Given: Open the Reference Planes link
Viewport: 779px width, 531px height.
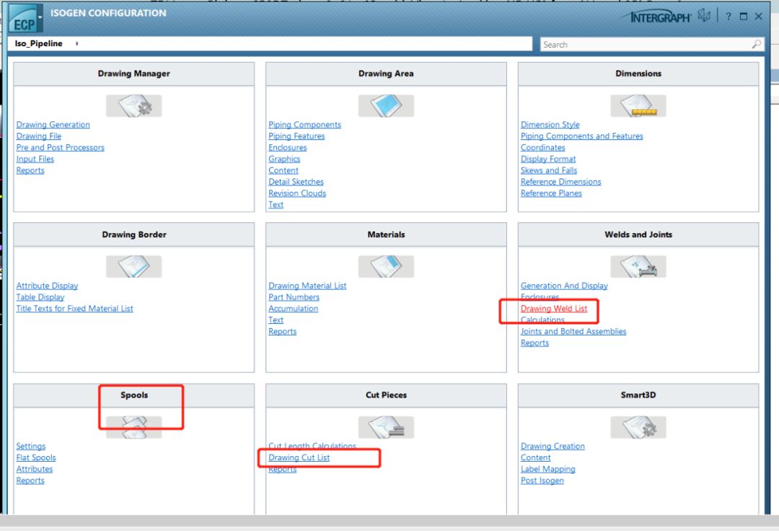Looking at the screenshot, I should coord(552,193).
